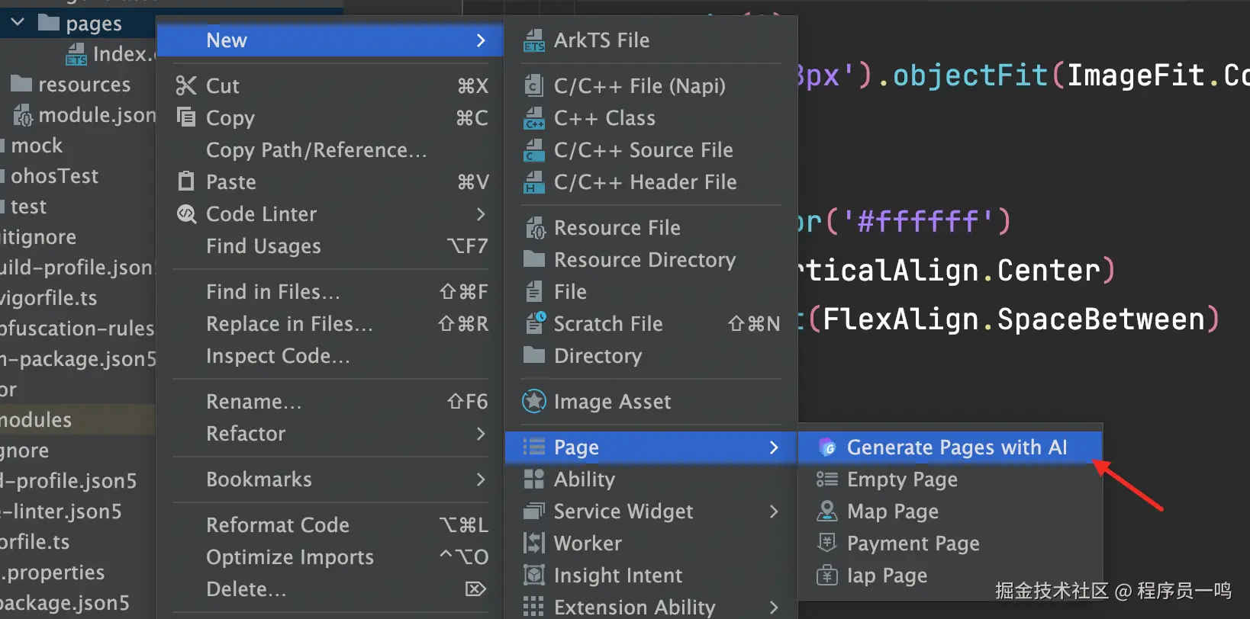This screenshot has height=619, width=1250.
Task: Click the Insight Intent icon
Action: pos(534,576)
